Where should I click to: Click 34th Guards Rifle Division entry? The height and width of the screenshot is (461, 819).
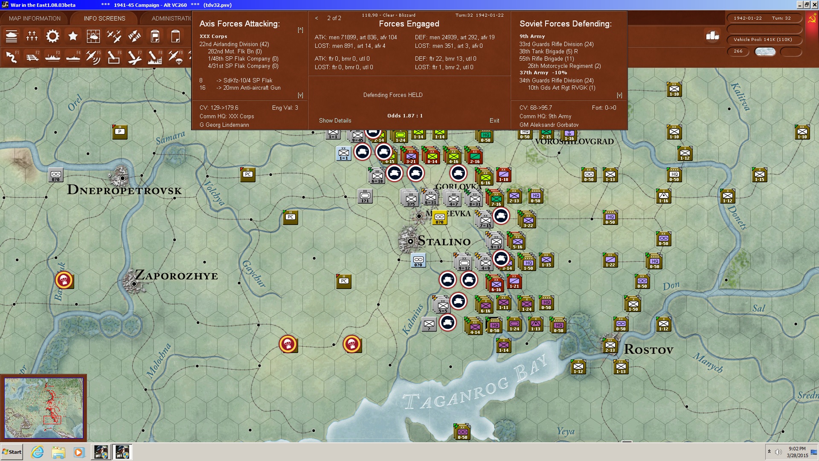[556, 80]
